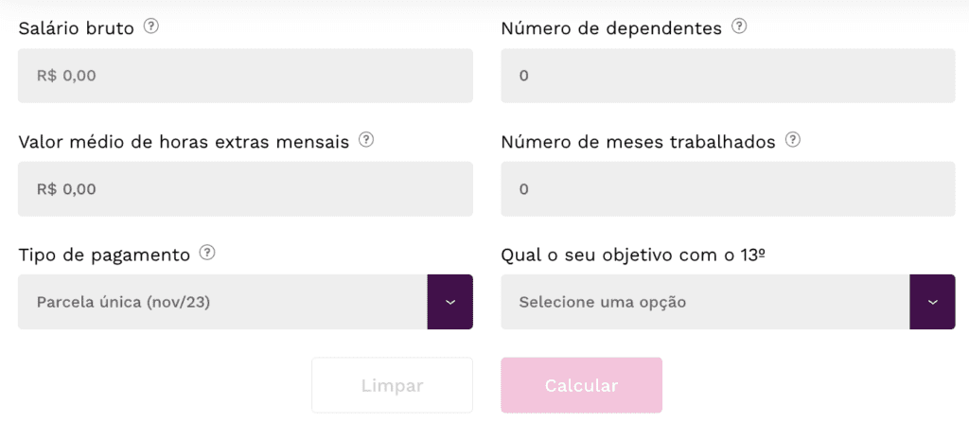Show help icon for Número de dependentes
The height and width of the screenshot is (423, 969).
coord(739,27)
